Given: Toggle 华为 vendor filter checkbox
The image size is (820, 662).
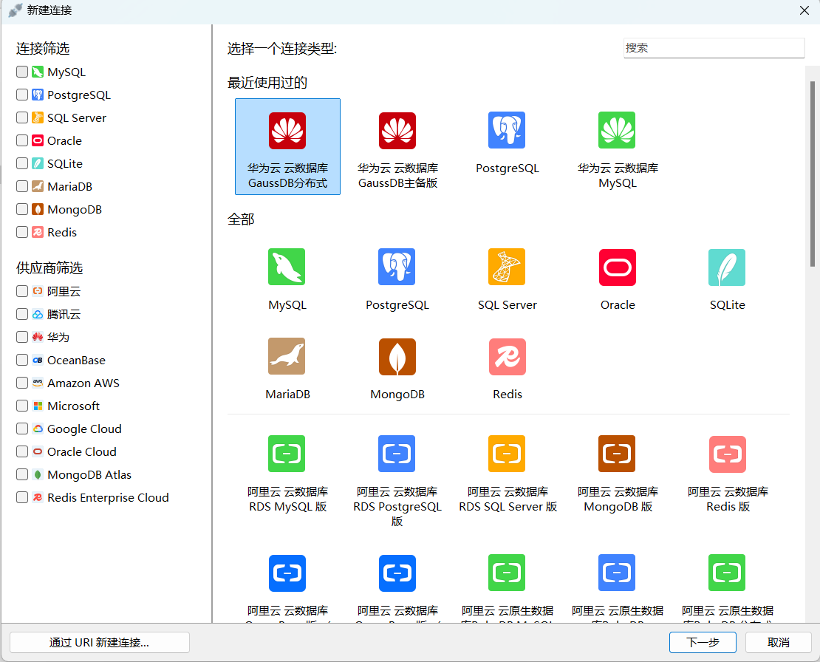Looking at the screenshot, I should [22, 337].
